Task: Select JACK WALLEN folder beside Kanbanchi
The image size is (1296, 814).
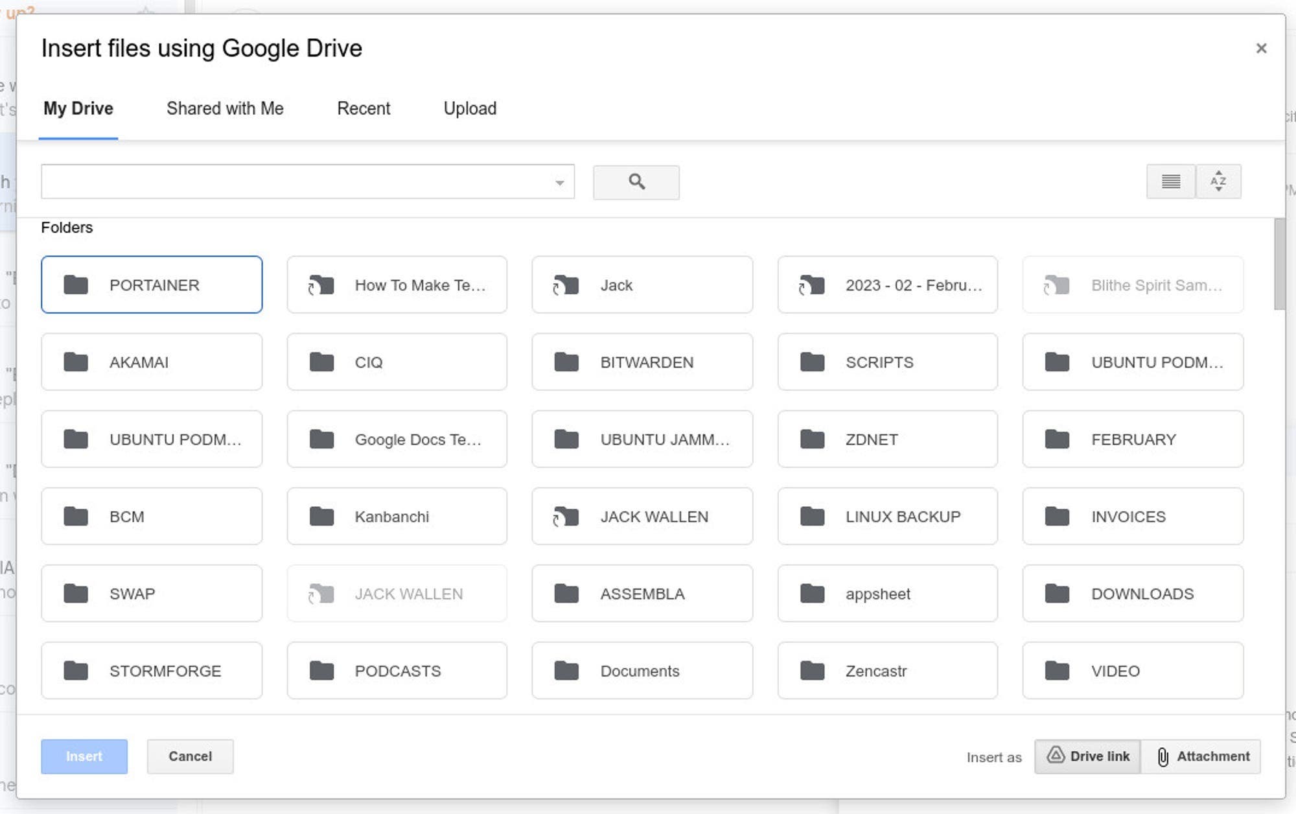Action: [642, 516]
